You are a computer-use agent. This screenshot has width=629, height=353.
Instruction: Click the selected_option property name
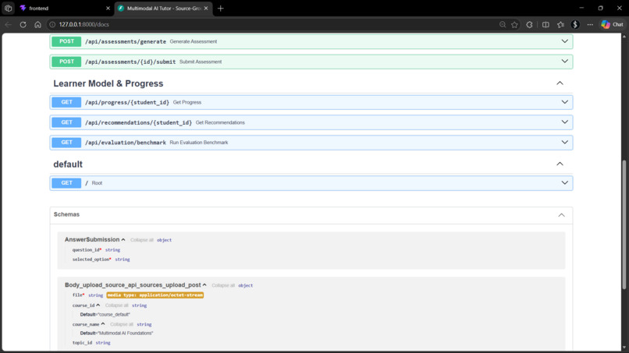(x=91, y=259)
